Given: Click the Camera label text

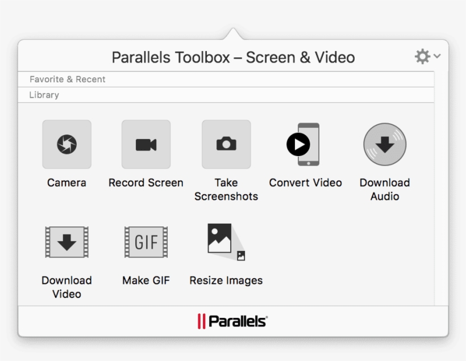Looking at the screenshot, I should 66,183.
